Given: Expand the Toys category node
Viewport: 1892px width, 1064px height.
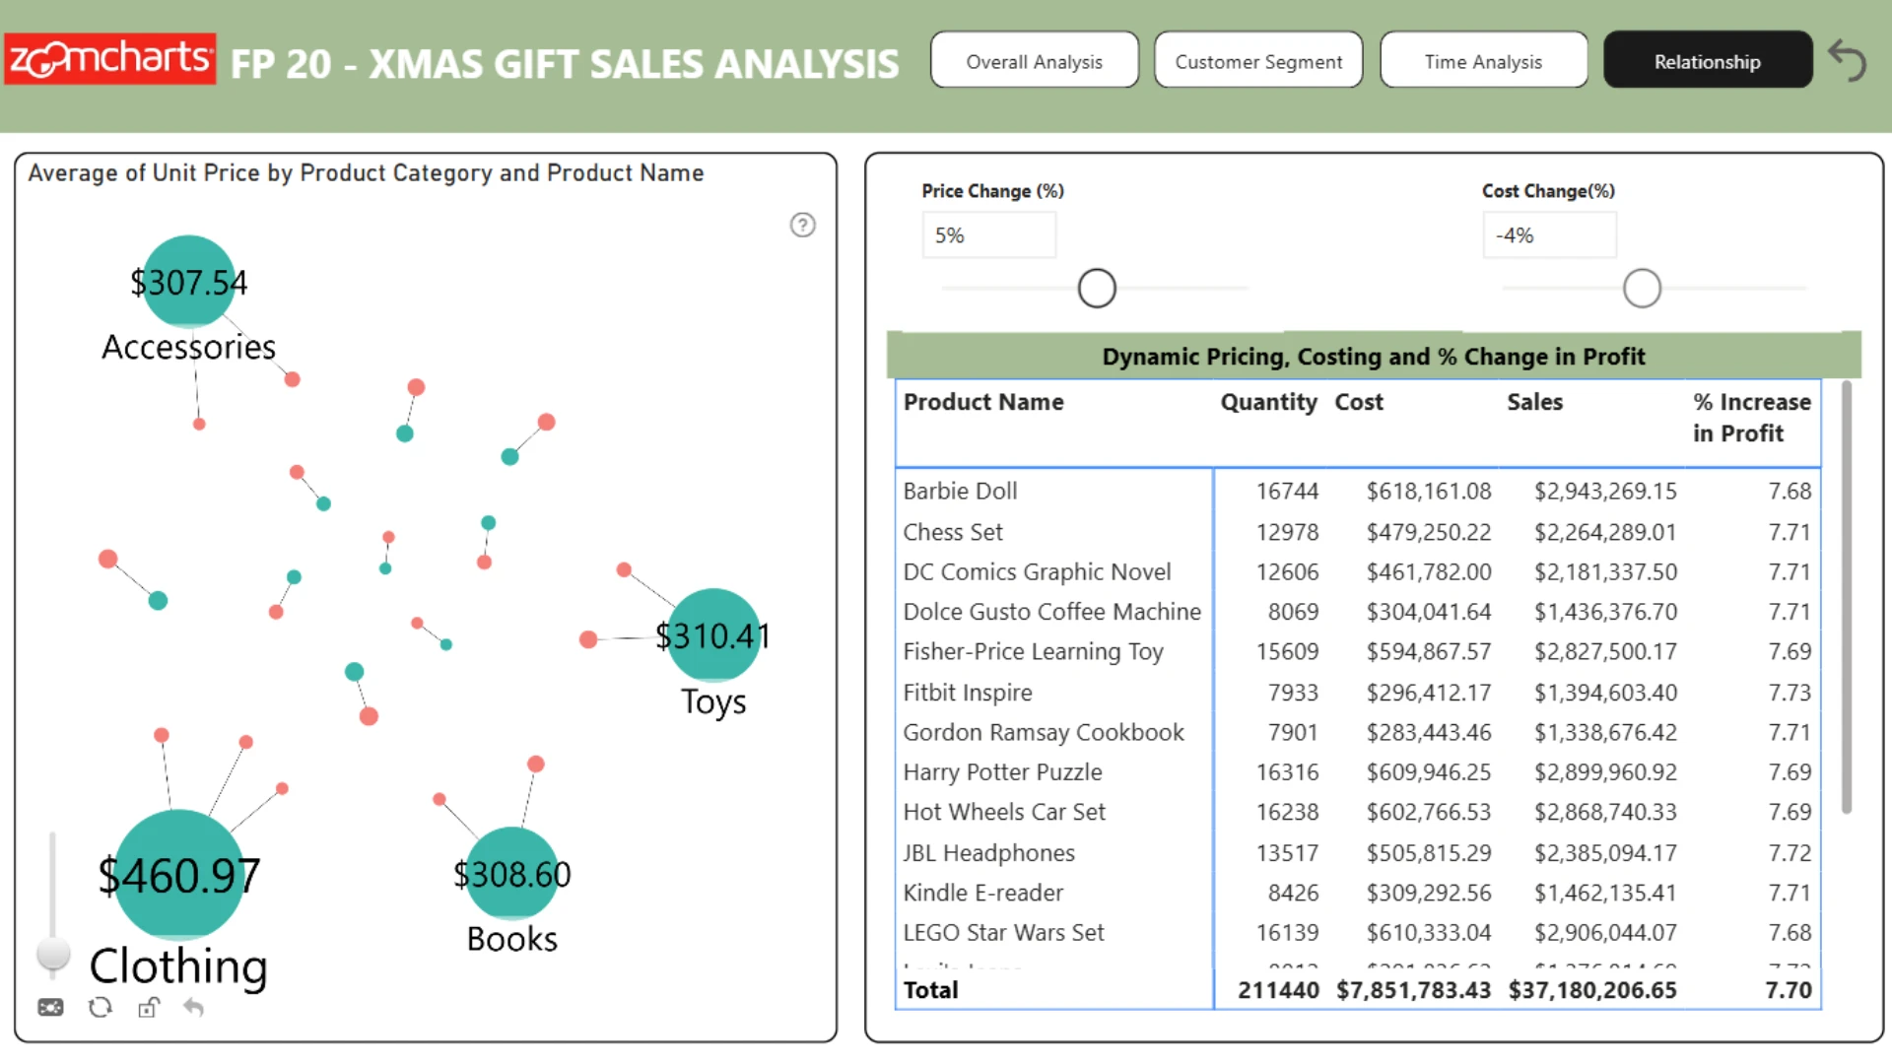Looking at the screenshot, I should click(x=713, y=635).
